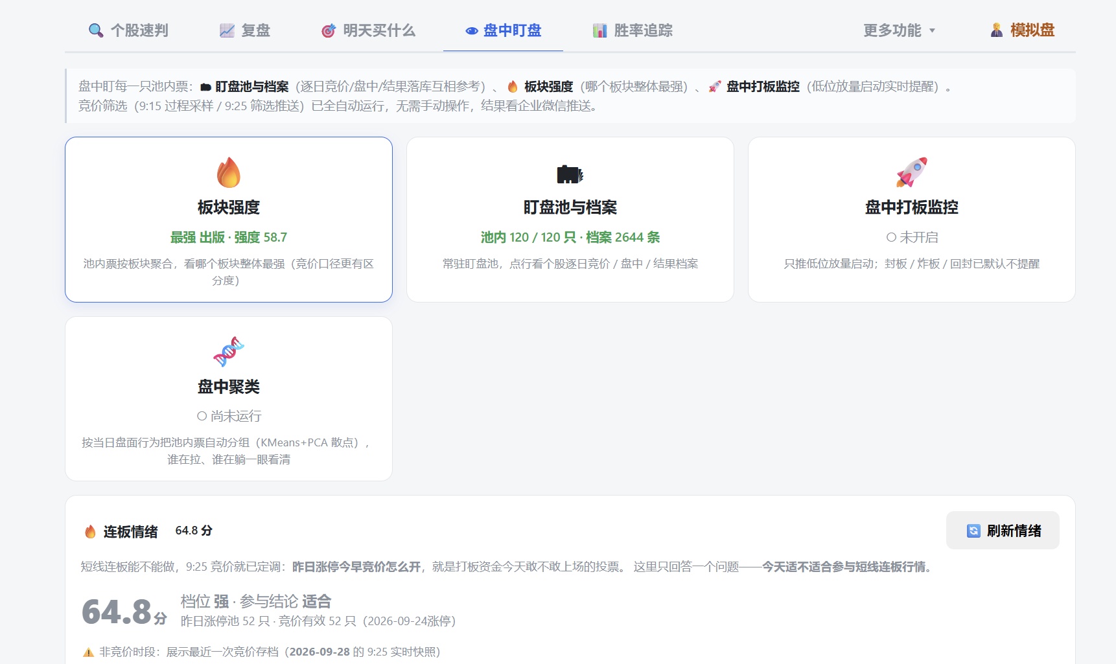Click the bold 盘中打板监控 in the intro banner

pyautogui.click(x=763, y=87)
